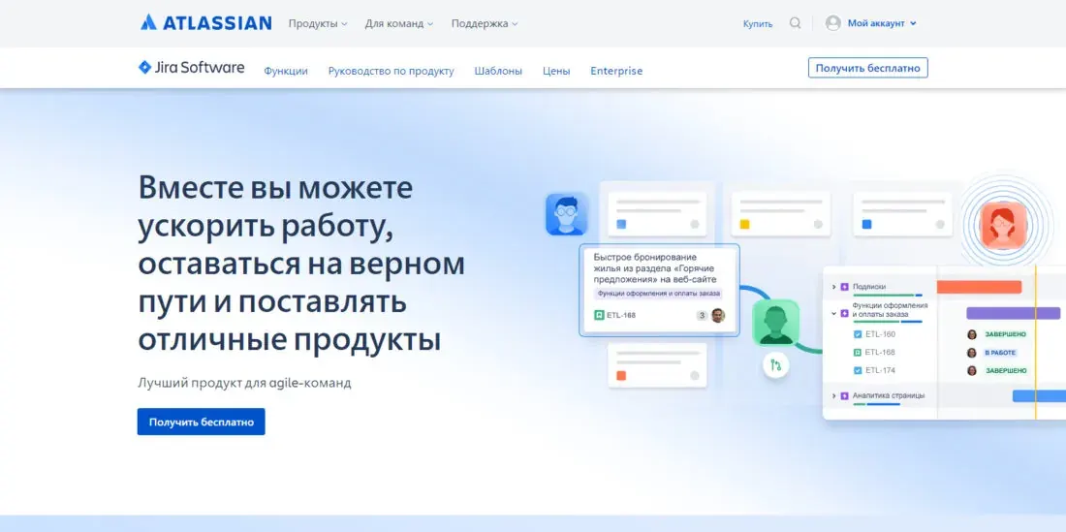Open the Функции tab
Image resolution: width=1066 pixels, height=532 pixels.
[x=286, y=71]
